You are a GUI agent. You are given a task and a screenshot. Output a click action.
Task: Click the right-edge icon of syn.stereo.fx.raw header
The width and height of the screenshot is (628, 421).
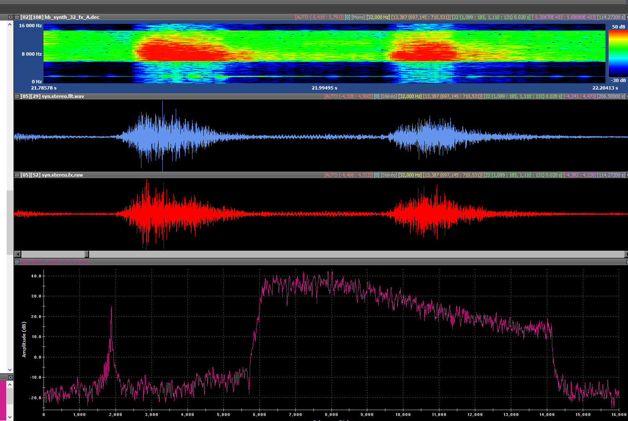click(x=626, y=175)
